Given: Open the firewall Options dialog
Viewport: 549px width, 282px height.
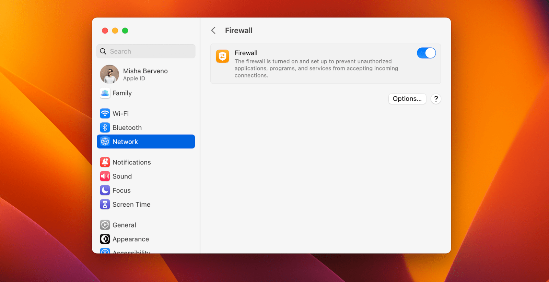Looking at the screenshot, I should tap(407, 99).
